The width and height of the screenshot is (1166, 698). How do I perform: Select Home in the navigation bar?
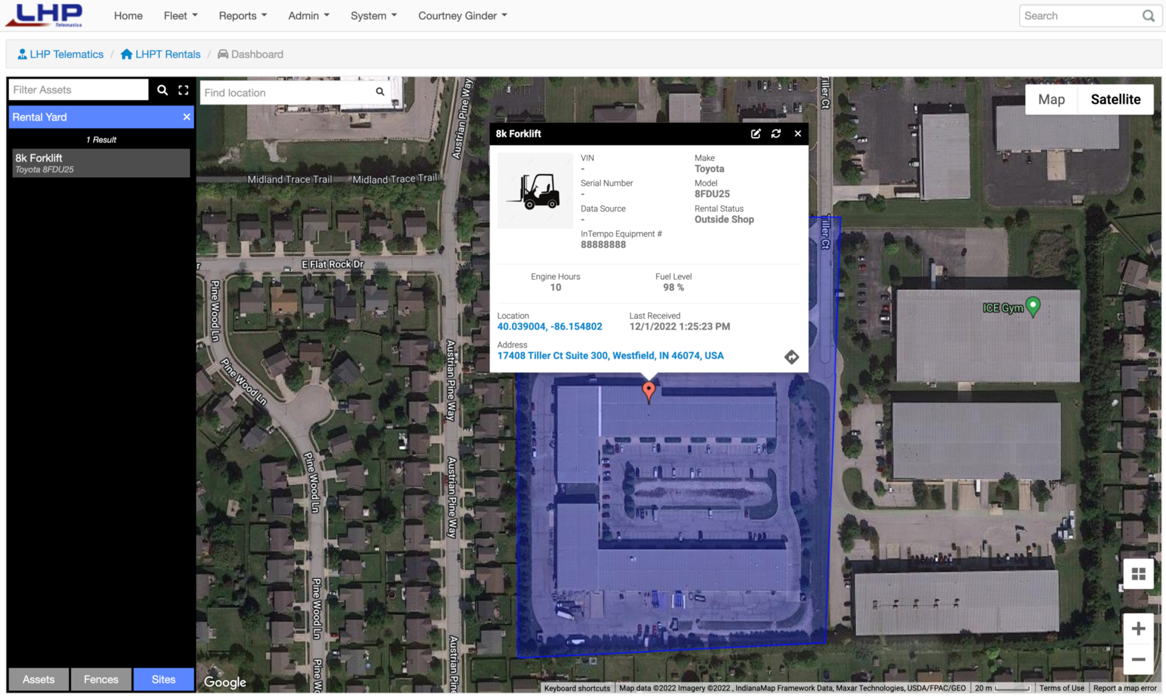point(128,15)
